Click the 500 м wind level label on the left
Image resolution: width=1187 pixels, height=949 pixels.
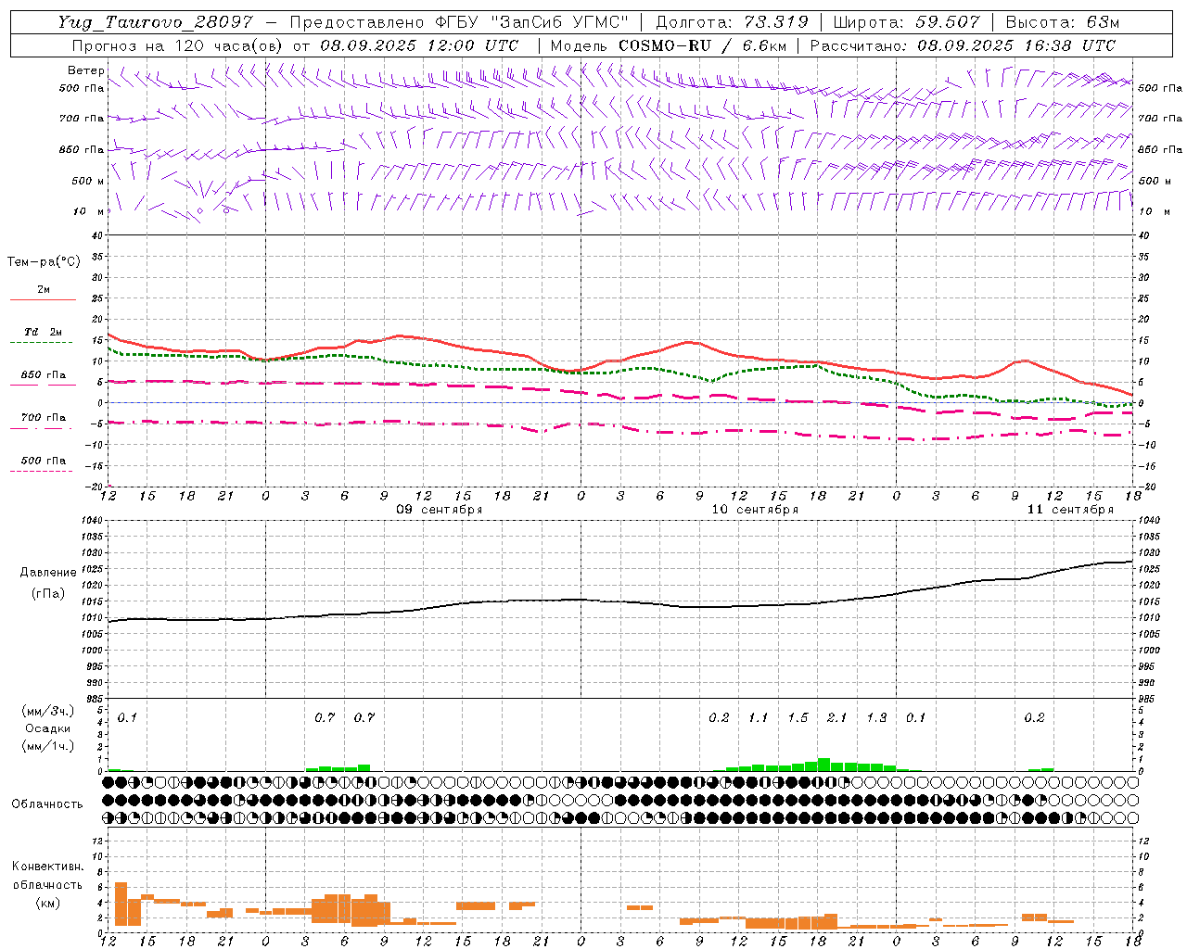(88, 181)
